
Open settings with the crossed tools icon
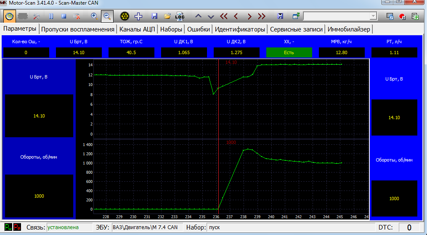point(37,16)
